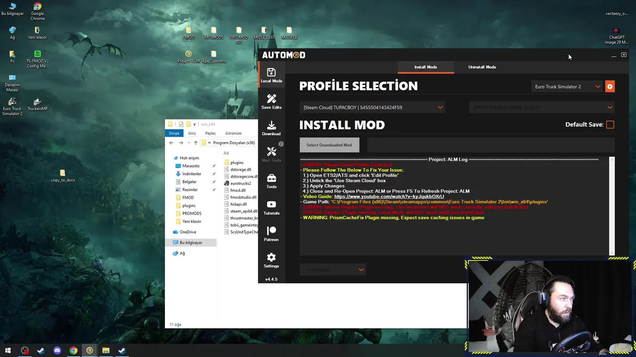Toggle the Default Save checkbox
This screenshot has width=636, height=357.
click(610, 125)
